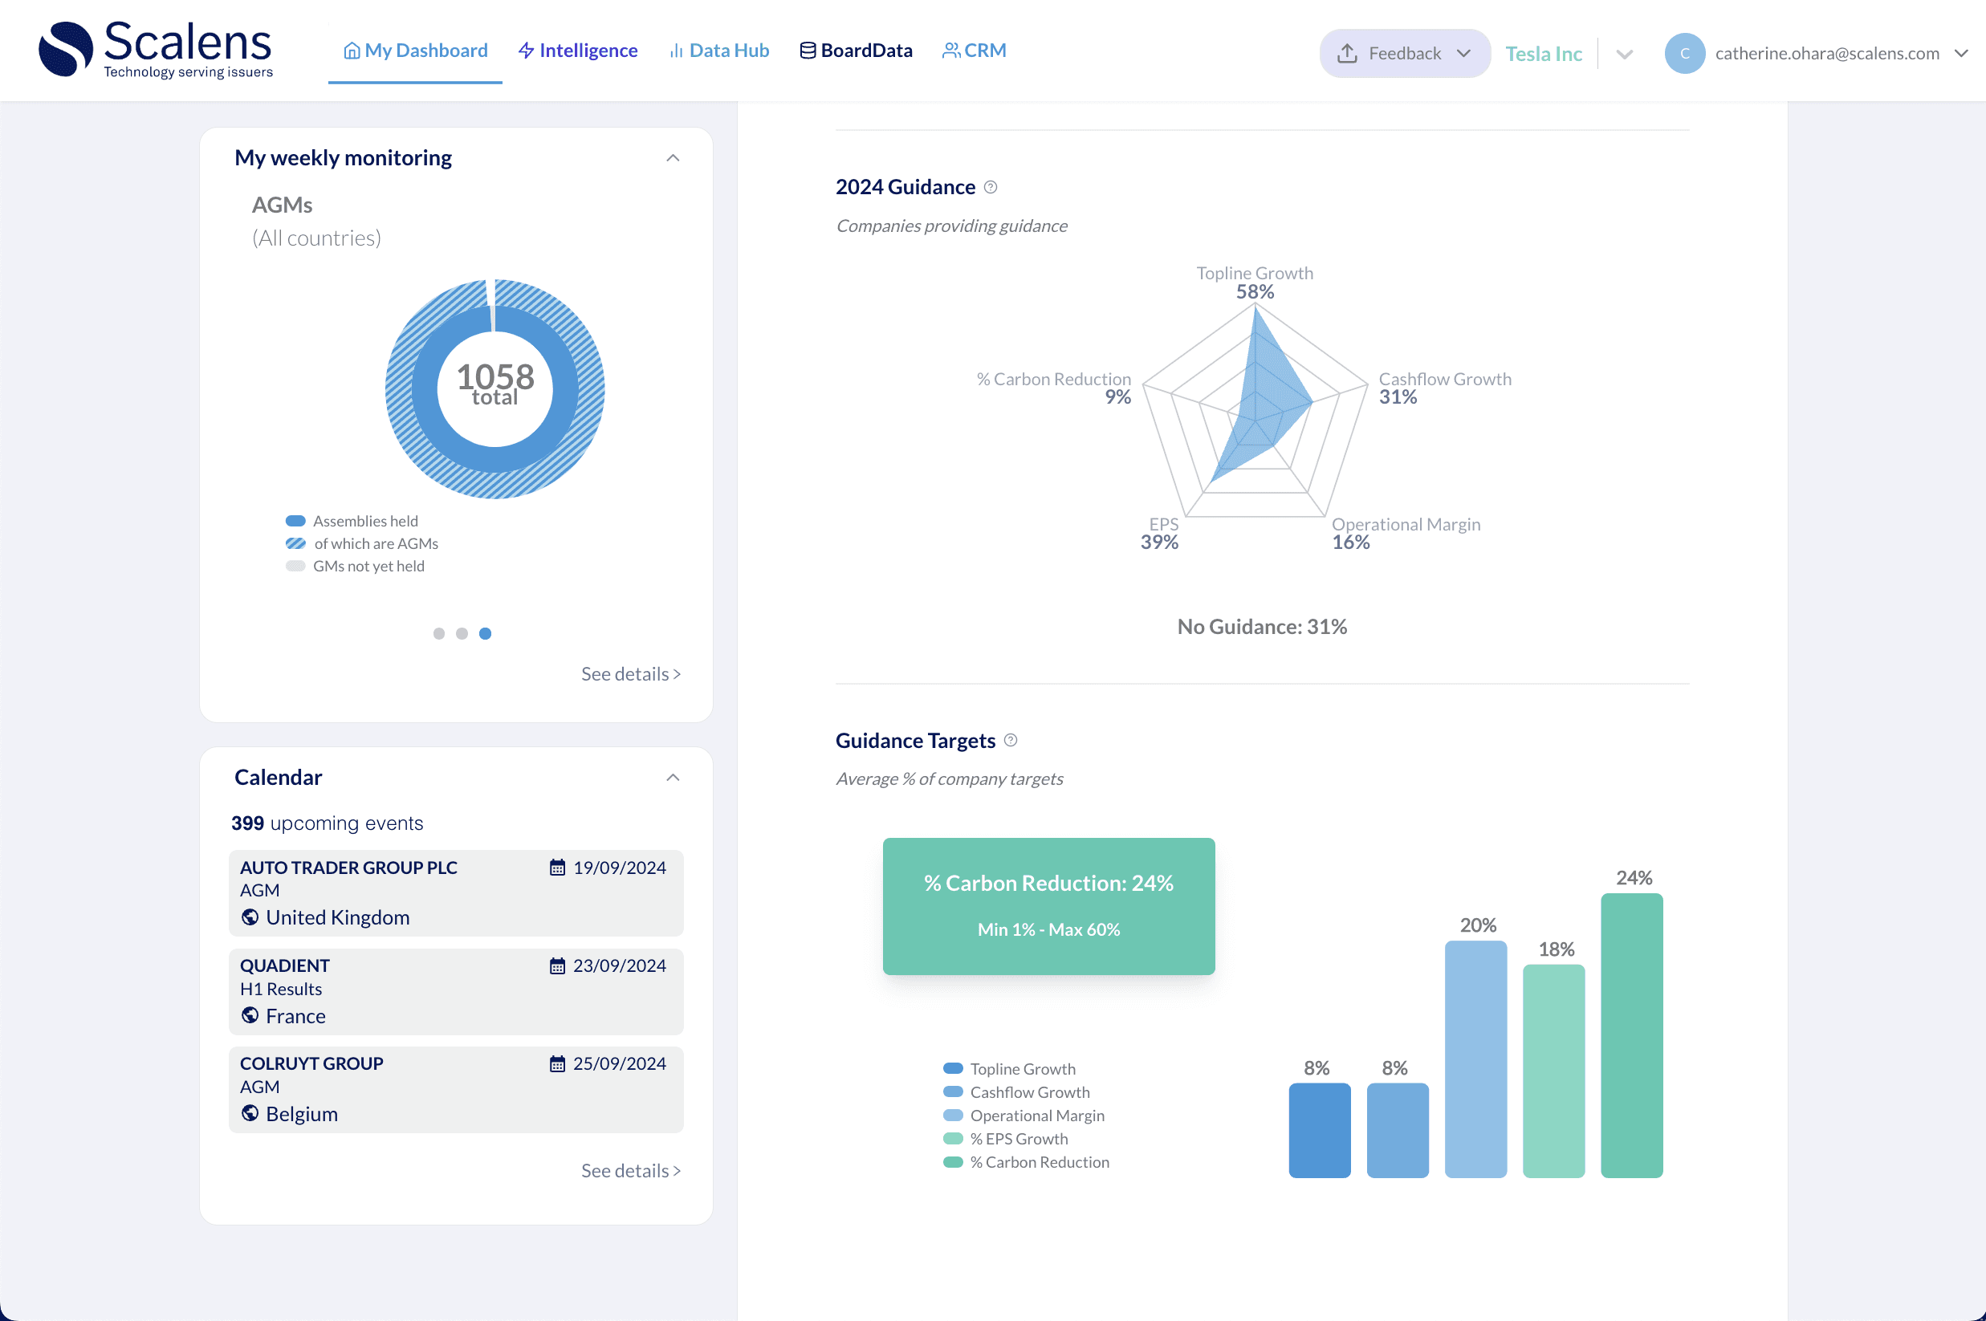This screenshot has width=1986, height=1321.
Task: Click calendar icon beside 25/09/2024
Action: point(557,1064)
